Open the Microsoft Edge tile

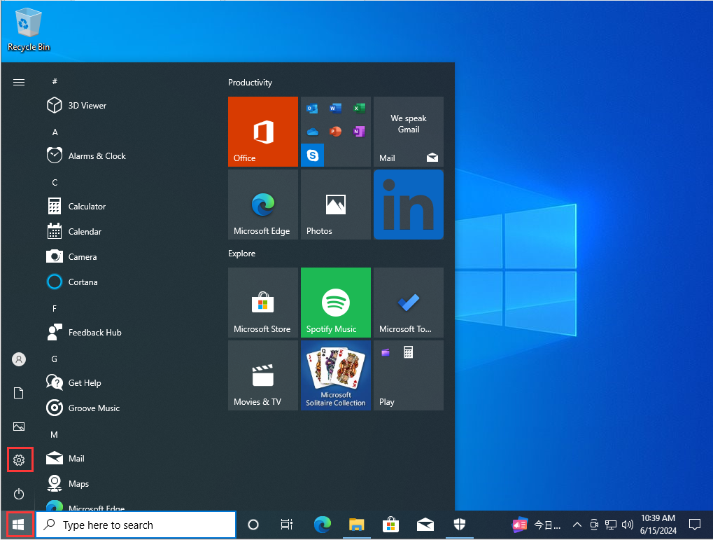click(263, 205)
